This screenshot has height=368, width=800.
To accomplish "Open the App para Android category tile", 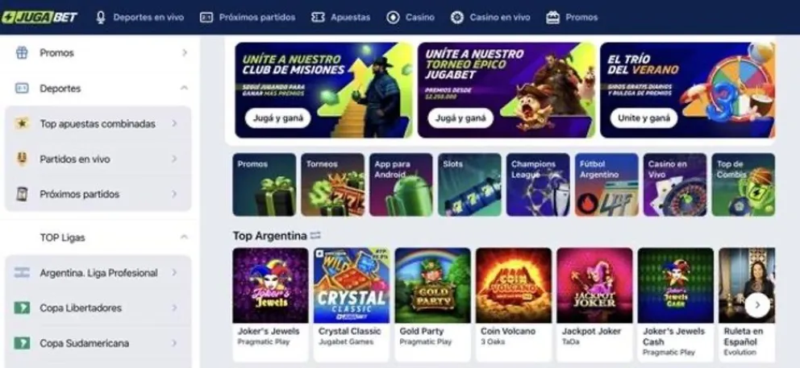I will click(x=401, y=184).
